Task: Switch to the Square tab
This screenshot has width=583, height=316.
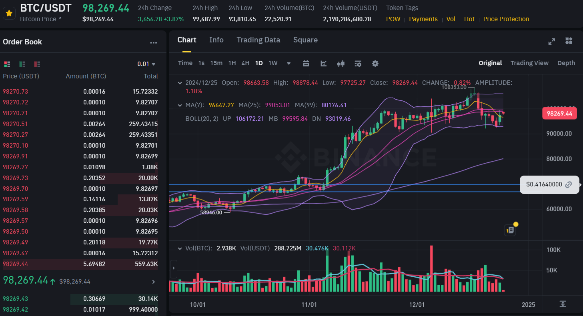Action: point(305,40)
